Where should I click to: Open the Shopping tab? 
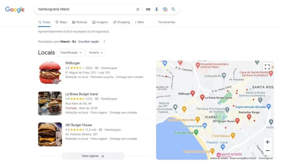tap(121, 22)
